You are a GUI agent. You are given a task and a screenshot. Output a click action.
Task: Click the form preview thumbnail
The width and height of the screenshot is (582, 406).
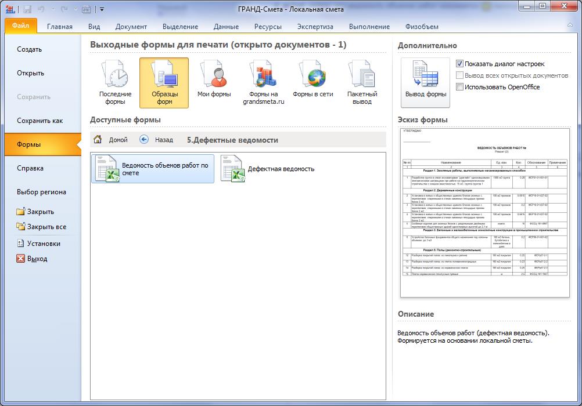tap(484, 214)
